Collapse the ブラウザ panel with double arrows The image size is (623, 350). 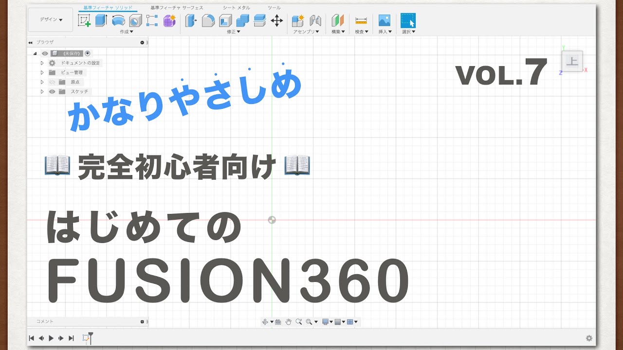tap(31, 43)
